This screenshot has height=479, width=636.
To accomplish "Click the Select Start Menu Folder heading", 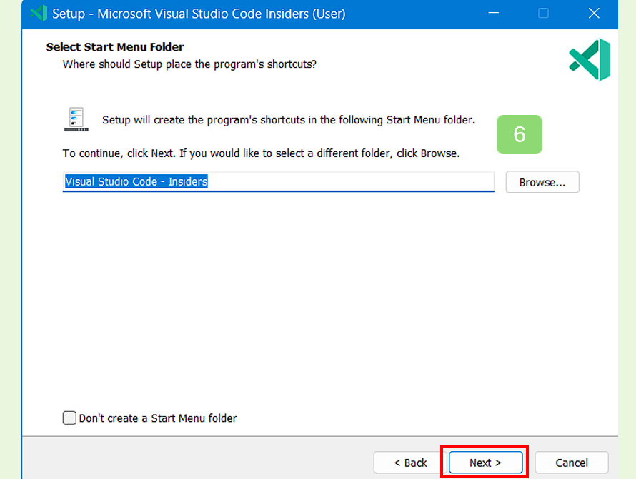I will click(115, 47).
